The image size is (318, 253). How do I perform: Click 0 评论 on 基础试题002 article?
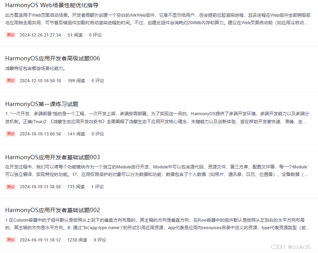(x=100, y=240)
